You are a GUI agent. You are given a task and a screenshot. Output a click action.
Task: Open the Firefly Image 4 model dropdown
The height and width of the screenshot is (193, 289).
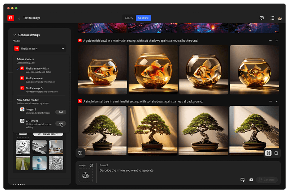pyautogui.click(x=39, y=49)
